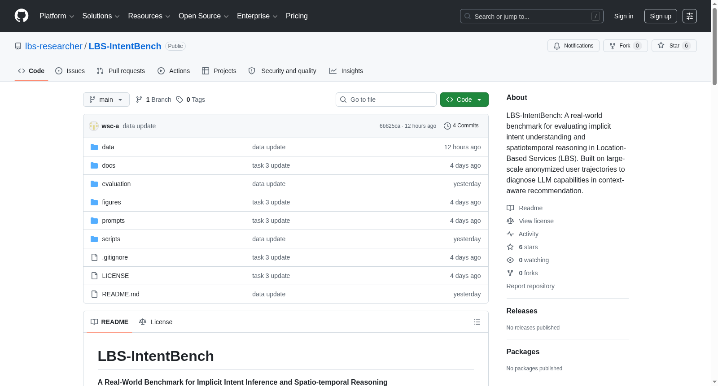The height and width of the screenshot is (386, 718).
Task: Click the fork icon beside 0 forks
Action: (x=510, y=273)
